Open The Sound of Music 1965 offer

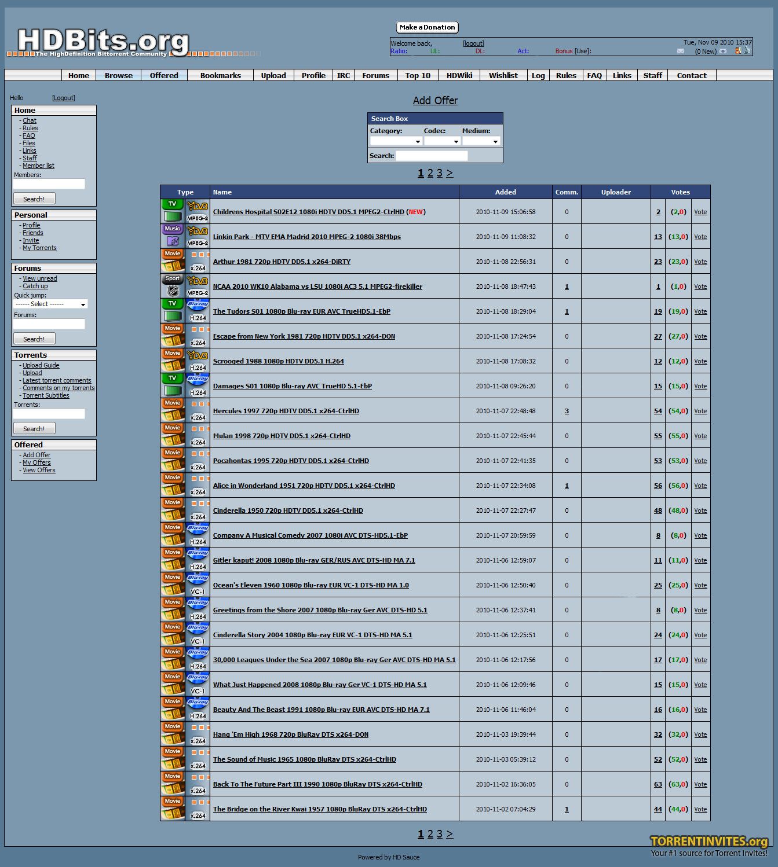(x=305, y=759)
